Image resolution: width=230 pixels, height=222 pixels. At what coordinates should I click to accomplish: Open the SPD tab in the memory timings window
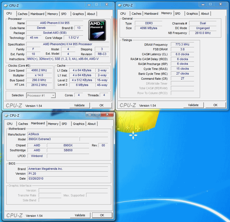(x=178, y=14)
